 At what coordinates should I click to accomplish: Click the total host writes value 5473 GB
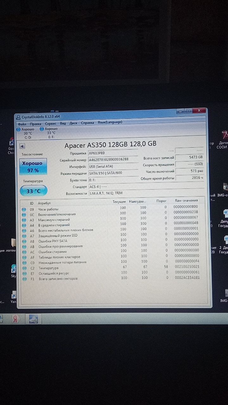pyautogui.click(x=190, y=157)
